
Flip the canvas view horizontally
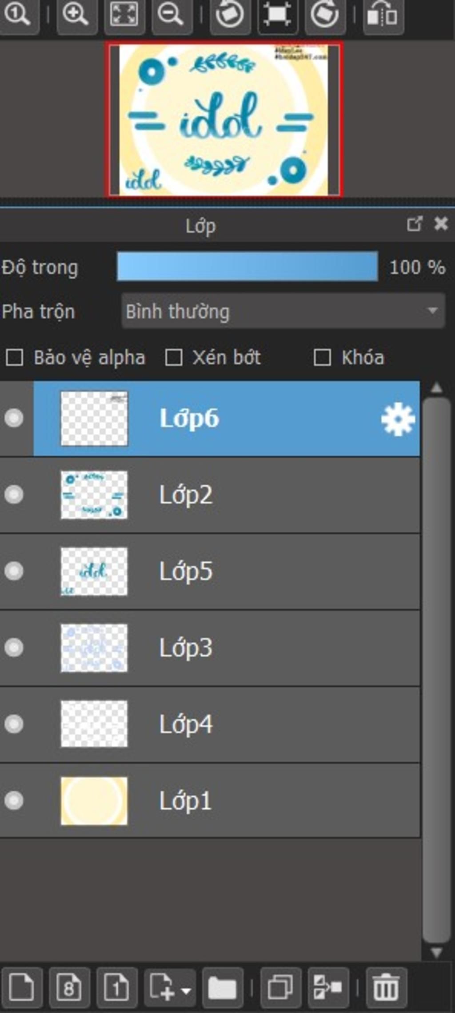[383, 15]
